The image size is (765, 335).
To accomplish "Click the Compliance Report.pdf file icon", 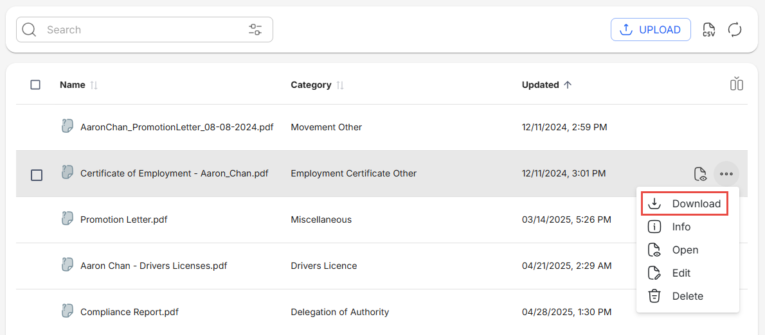I will pos(67,311).
